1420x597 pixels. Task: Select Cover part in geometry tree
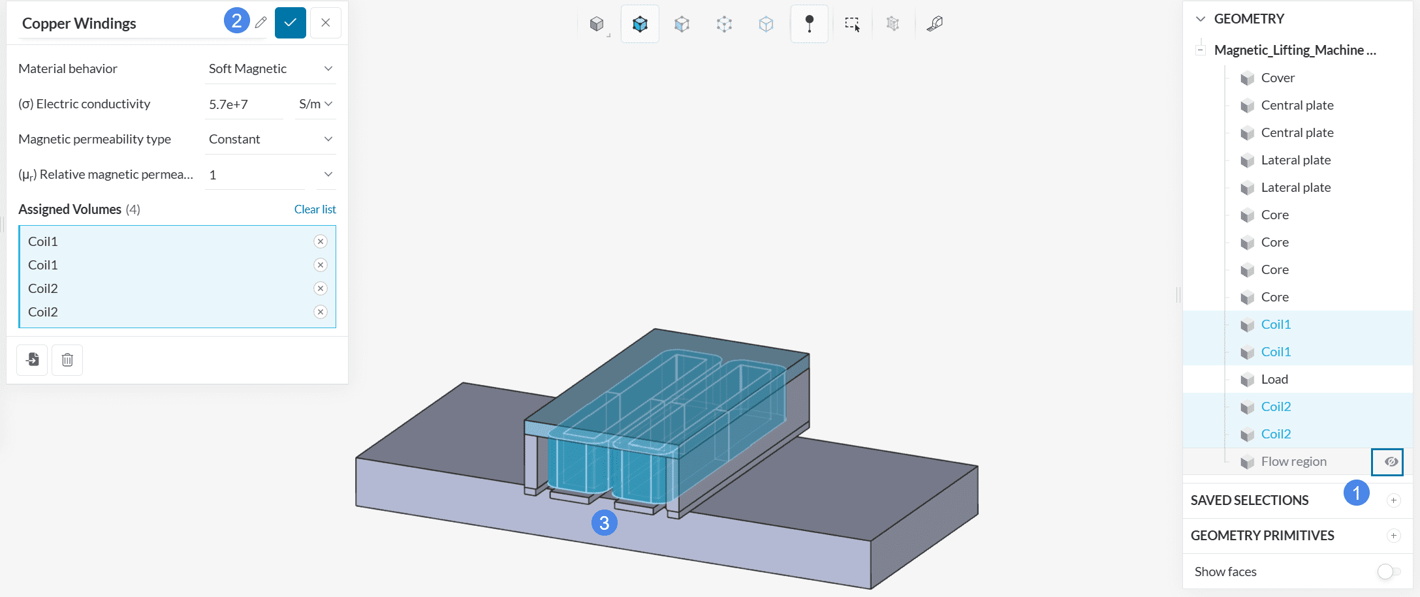[x=1277, y=78]
